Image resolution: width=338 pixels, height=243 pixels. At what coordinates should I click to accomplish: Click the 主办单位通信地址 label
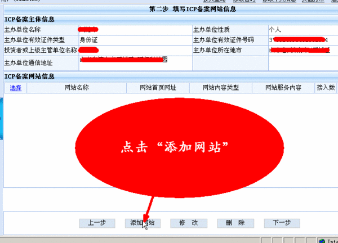(x=29, y=63)
